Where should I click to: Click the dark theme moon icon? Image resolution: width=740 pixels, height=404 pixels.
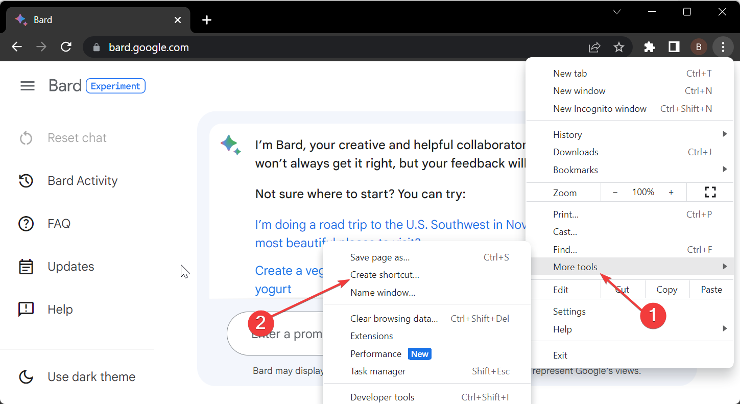coord(26,377)
